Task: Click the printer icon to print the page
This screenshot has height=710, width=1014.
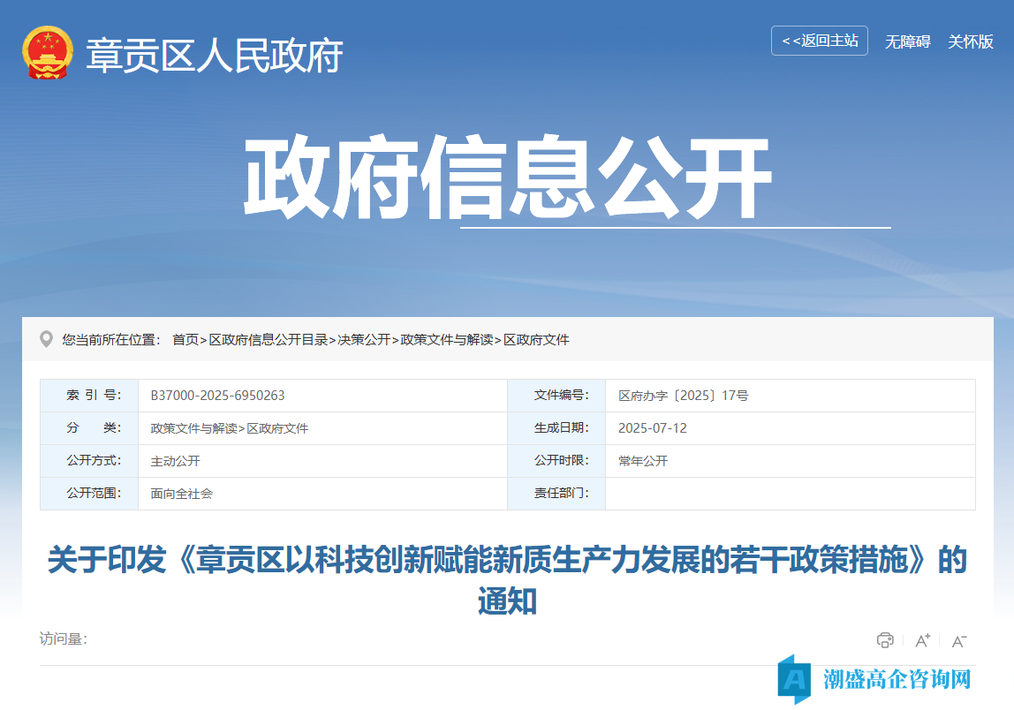Action: (x=886, y=640)
